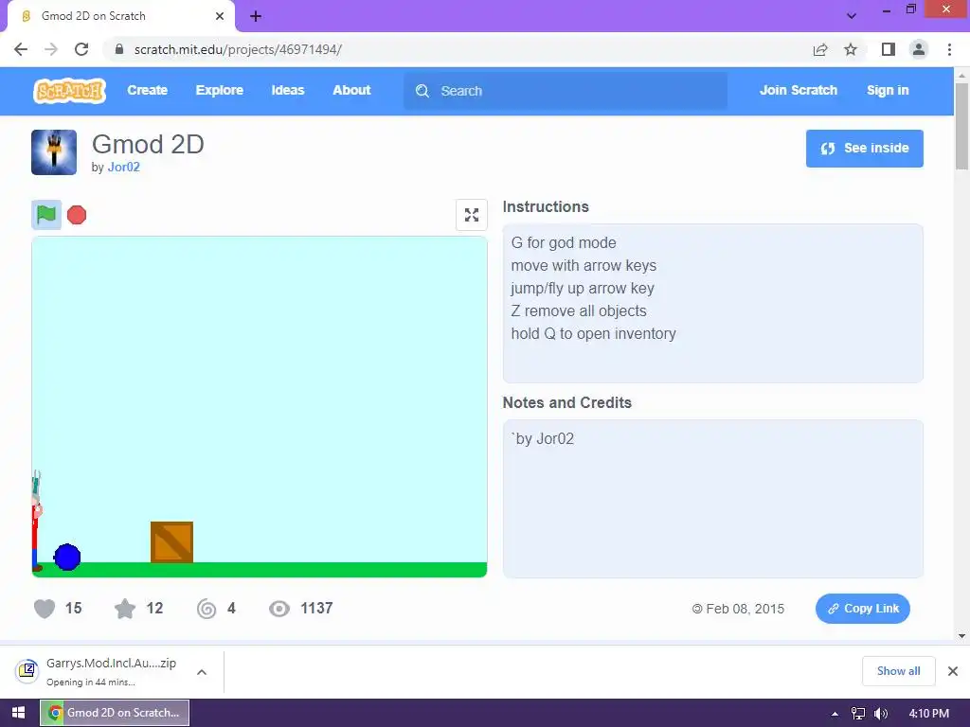Open the tab search chevron
The height and width of the screenshot is (727, 970).
852,16
